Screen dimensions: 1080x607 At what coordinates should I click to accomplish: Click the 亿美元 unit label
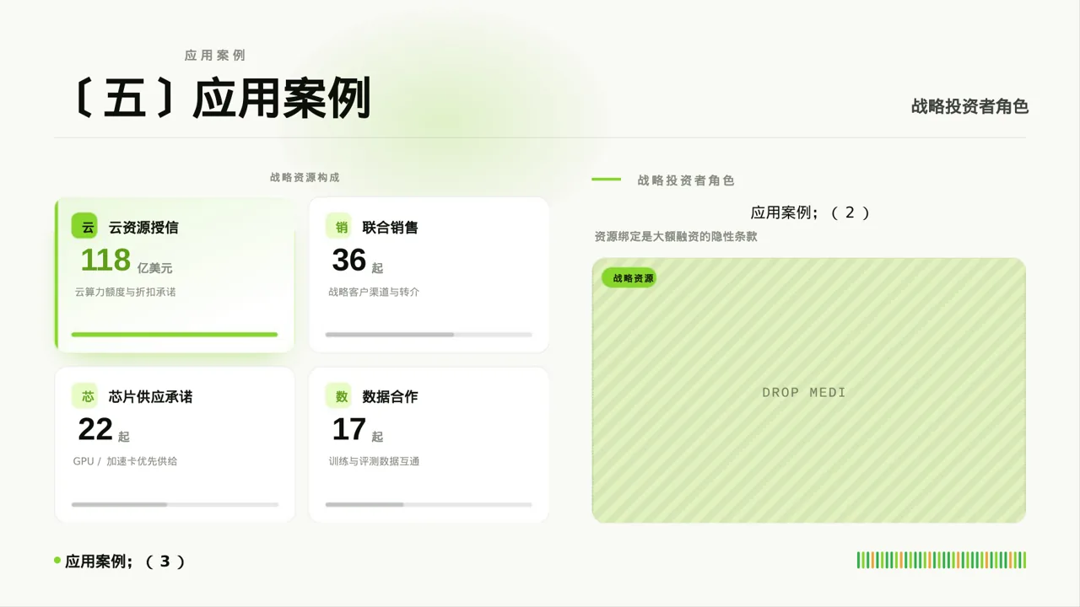(x=154, y=268)
